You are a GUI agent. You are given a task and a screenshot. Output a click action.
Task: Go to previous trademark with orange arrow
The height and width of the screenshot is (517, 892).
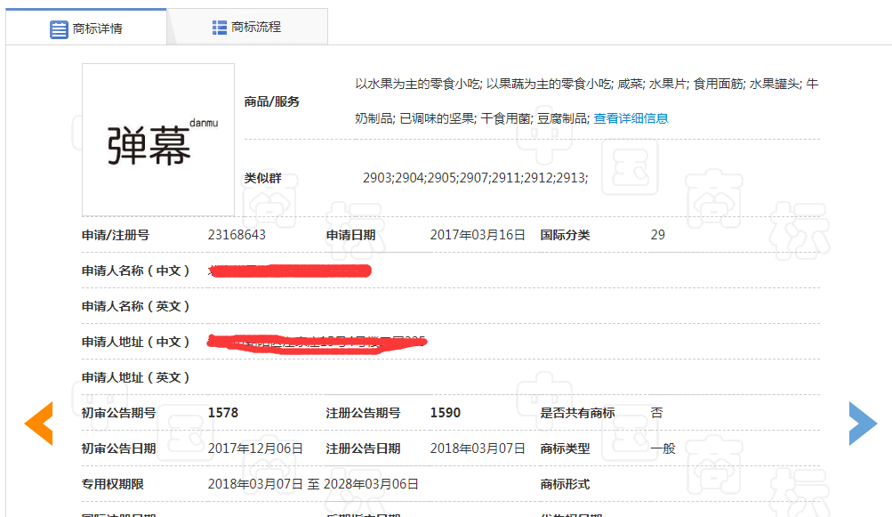point(38,423)
